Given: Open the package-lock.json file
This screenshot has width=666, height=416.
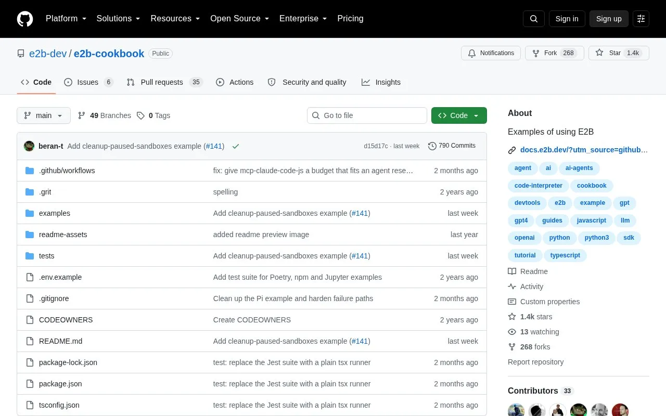Looking at the screenshot, I should (68, 362).
